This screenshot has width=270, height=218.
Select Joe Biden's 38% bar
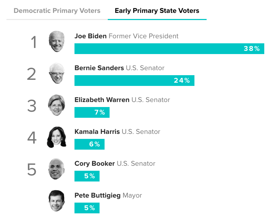tap(169, 49)
